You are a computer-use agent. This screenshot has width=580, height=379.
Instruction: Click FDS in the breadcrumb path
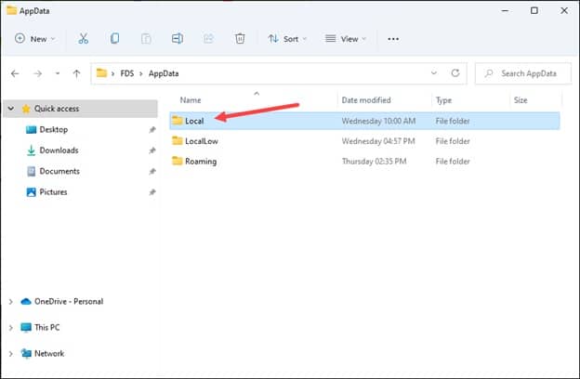[x=126, y=72]
